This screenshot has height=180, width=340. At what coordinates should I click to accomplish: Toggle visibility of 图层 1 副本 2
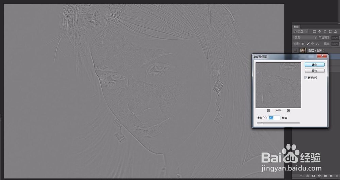pyautogui.click(x=295, y=50)
